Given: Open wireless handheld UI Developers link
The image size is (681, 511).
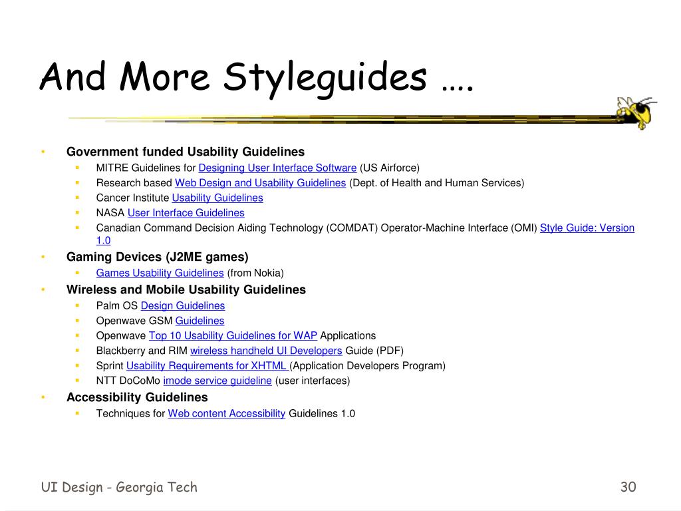Looking at the screenshot, I should (x=266, y=351).
